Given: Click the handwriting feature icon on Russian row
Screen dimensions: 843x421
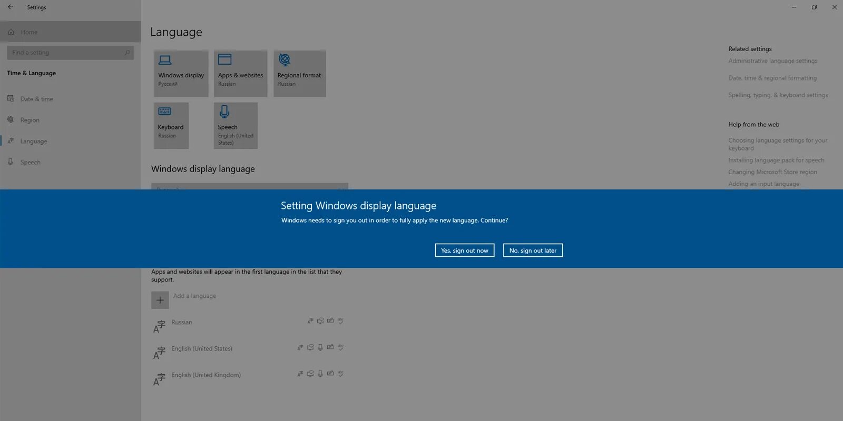Looking at the screenshot, I should pos(330,320).
